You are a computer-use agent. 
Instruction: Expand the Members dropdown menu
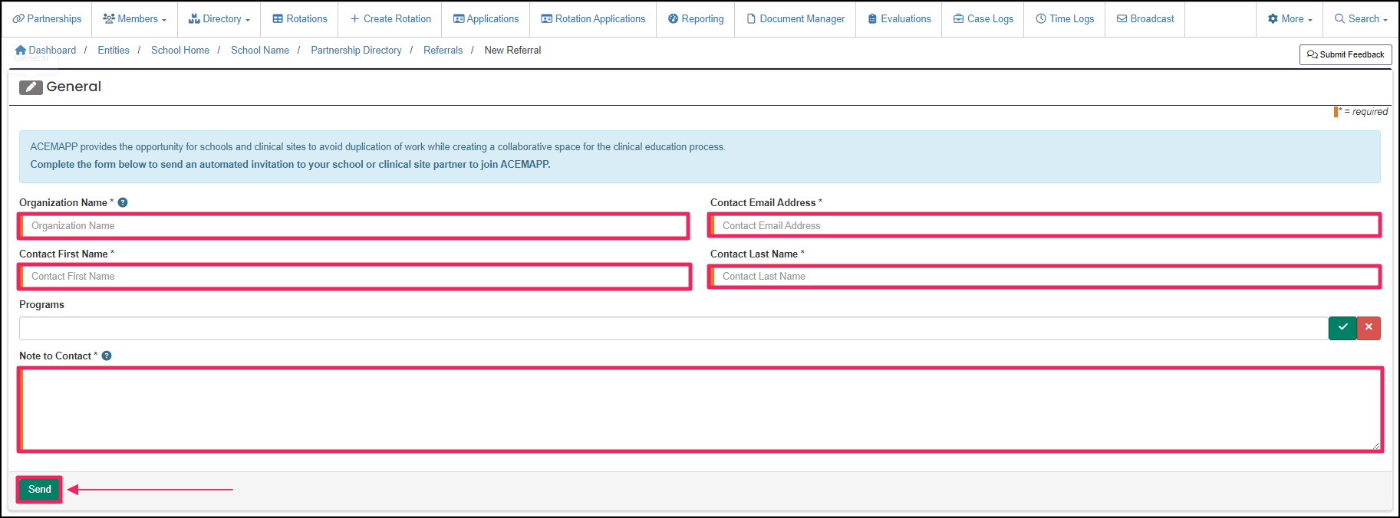(134, 18)
